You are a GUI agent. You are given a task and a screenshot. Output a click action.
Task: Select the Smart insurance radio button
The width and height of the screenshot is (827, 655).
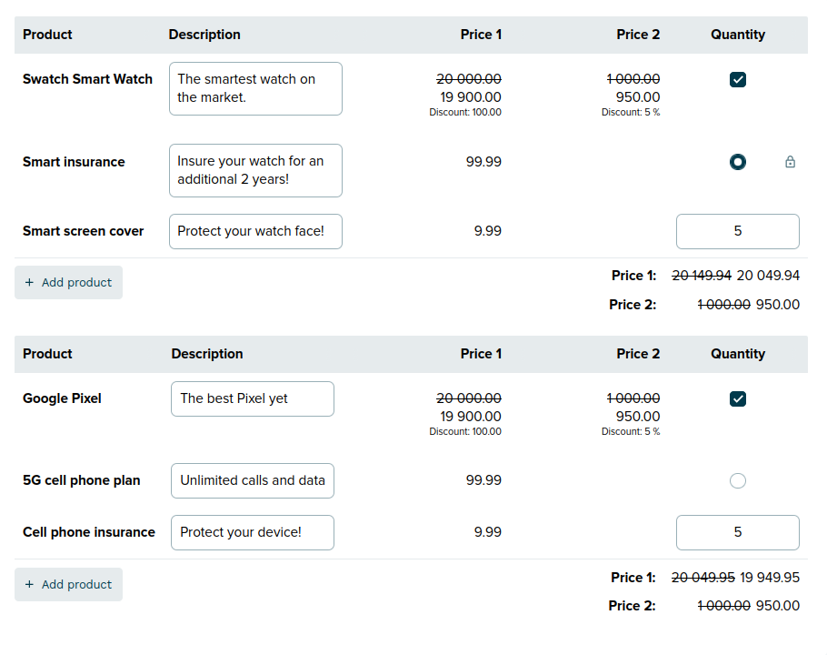(x=738, y=162)
